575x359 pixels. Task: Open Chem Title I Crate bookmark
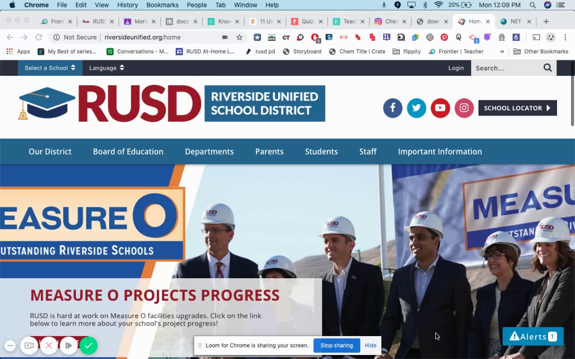point(357,51)
